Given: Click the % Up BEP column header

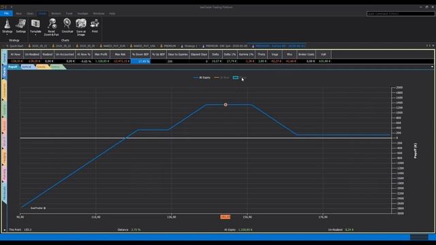Looking at the screenshot, I should 159,54.
